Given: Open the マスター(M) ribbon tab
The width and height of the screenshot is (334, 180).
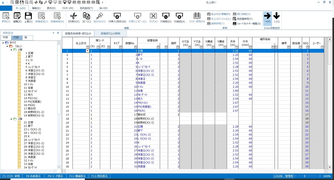Looking at the screenshot, I should (x=68, y=8).
